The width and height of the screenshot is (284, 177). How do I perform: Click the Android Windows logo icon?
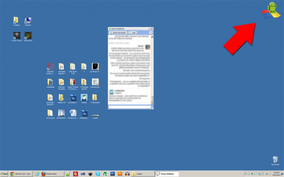[271, 11]
